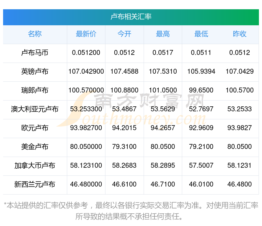
Task: Open the 卢布马币 row name
Action: tap(35, 53)
